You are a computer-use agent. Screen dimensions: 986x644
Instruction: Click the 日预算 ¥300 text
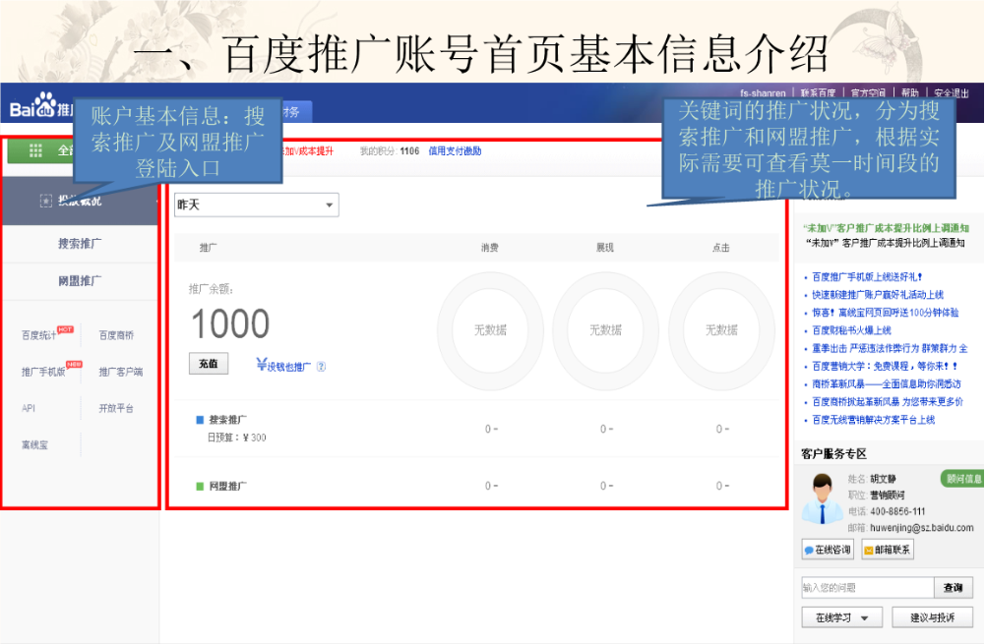pyautogui.click(x=237, y=438)
